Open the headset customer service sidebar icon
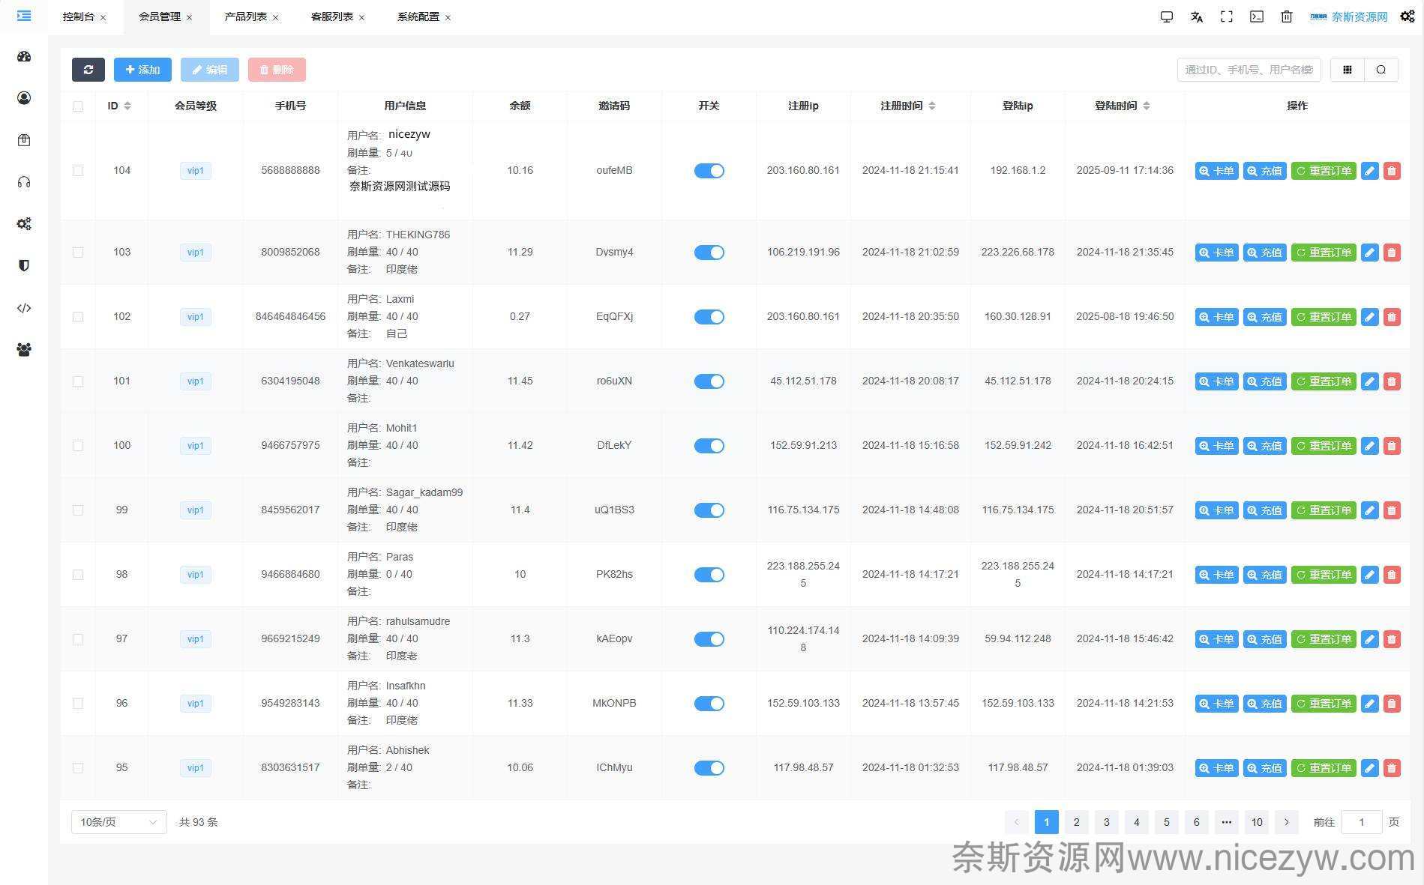The height and width of the screenshot is (885, 1424). tap(24, 182)
